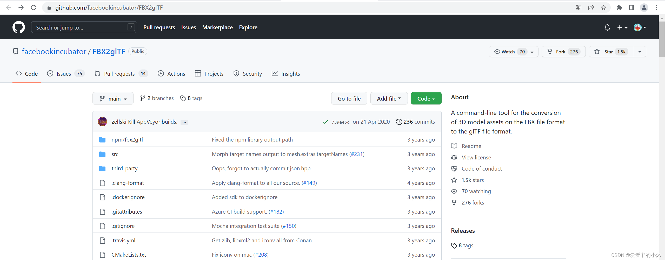
Task: Click the site lock icon in address bar
Action: point(49,8)
